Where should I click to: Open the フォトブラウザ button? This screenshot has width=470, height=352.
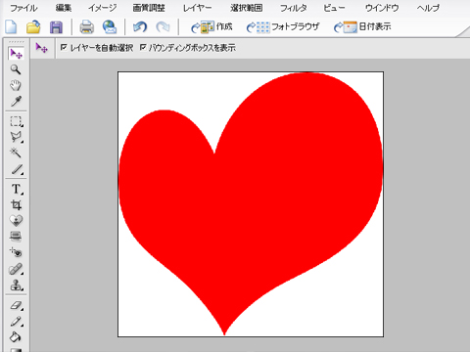click(283, 27)
